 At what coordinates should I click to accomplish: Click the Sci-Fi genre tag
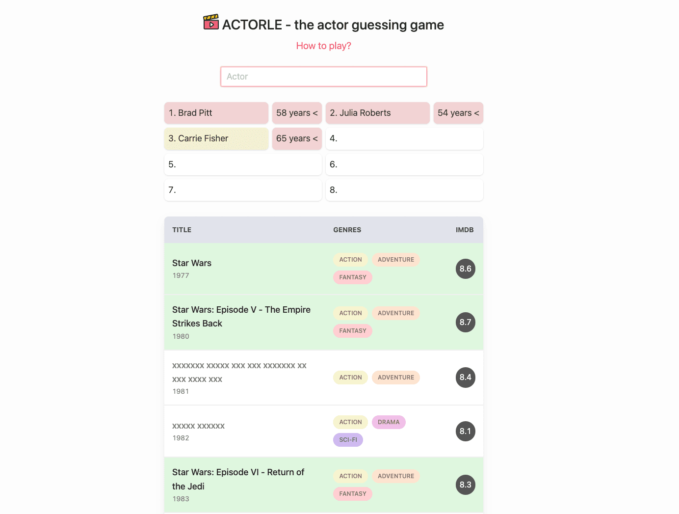[x=348, y=440]
